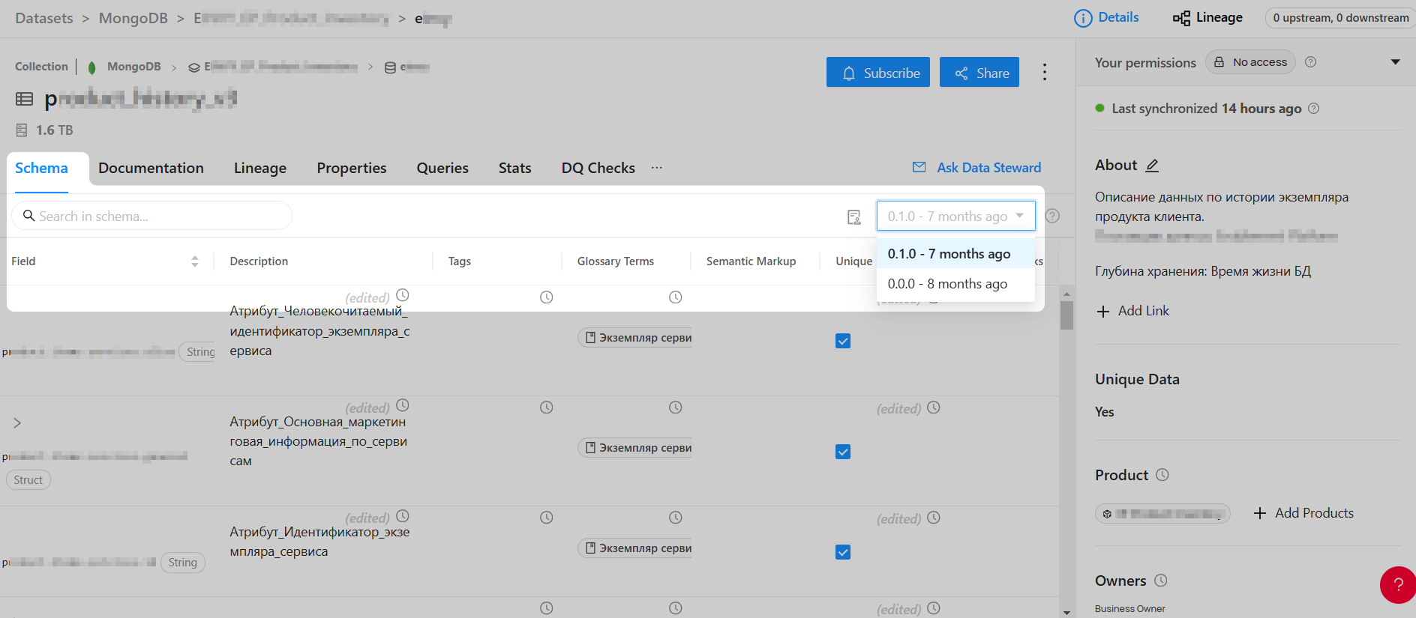Toggle the Unique checkbox in Struct row
1416x618 pixels.
[843, 452]
